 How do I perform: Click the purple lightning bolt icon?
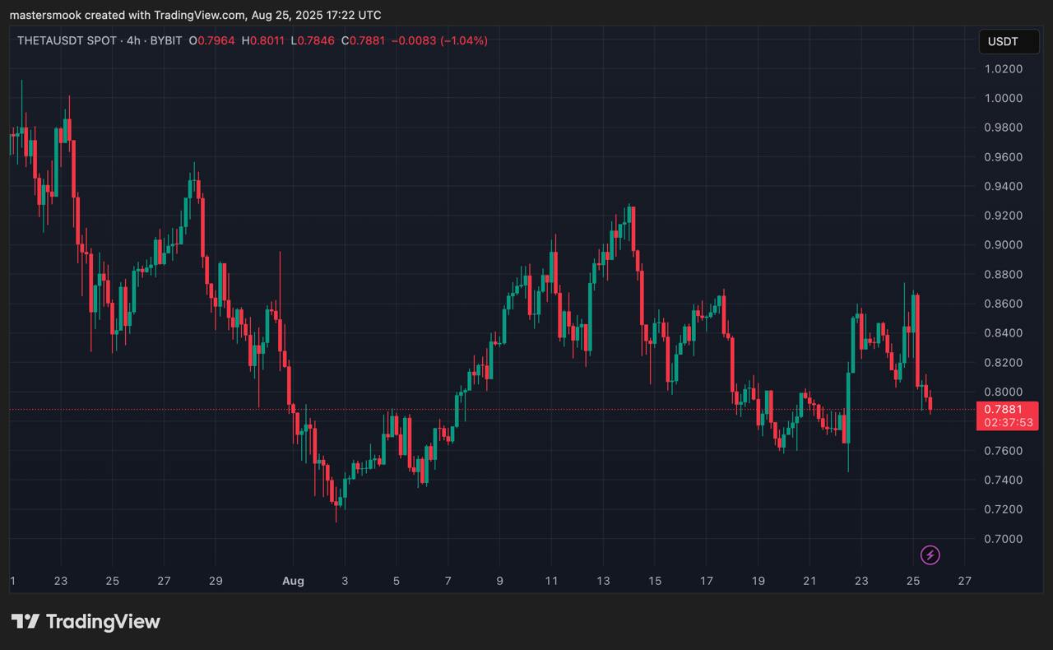[x=930, y=555]
